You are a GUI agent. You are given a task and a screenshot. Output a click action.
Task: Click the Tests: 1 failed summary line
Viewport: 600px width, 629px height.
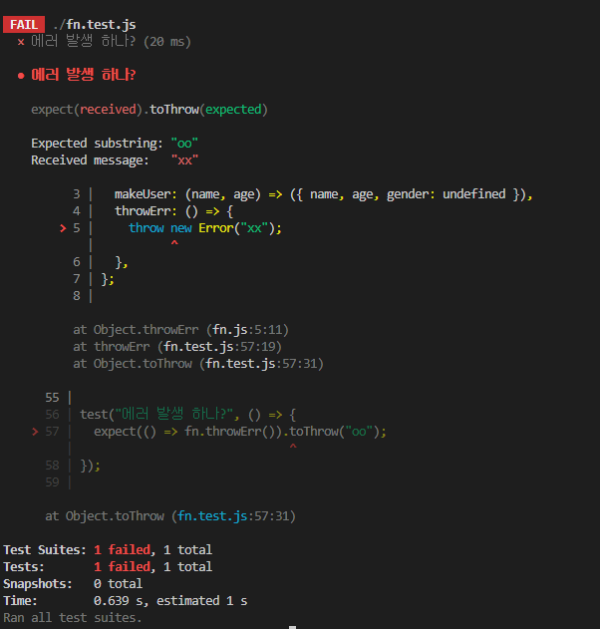(108, 566)
